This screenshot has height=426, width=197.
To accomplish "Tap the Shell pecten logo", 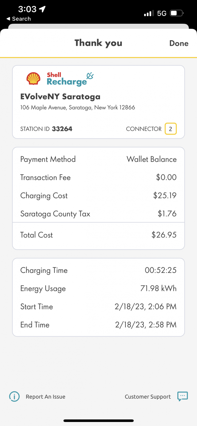I will tap(33, 79).
